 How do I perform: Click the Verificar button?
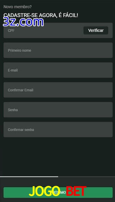coord(96,30)
